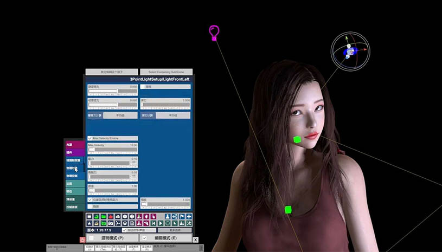
Task: Click the hamburger main menu icon
Action: 89,217
